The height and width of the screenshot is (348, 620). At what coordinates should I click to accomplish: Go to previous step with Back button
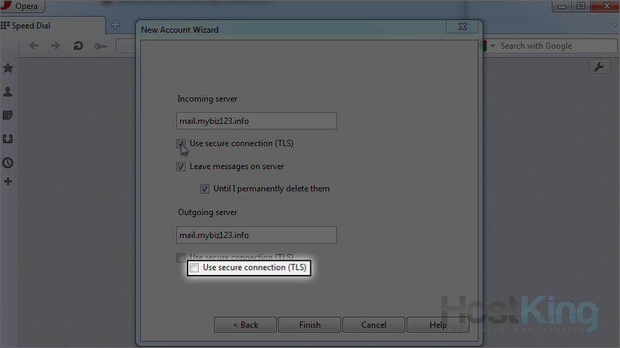tap(245, 325)
